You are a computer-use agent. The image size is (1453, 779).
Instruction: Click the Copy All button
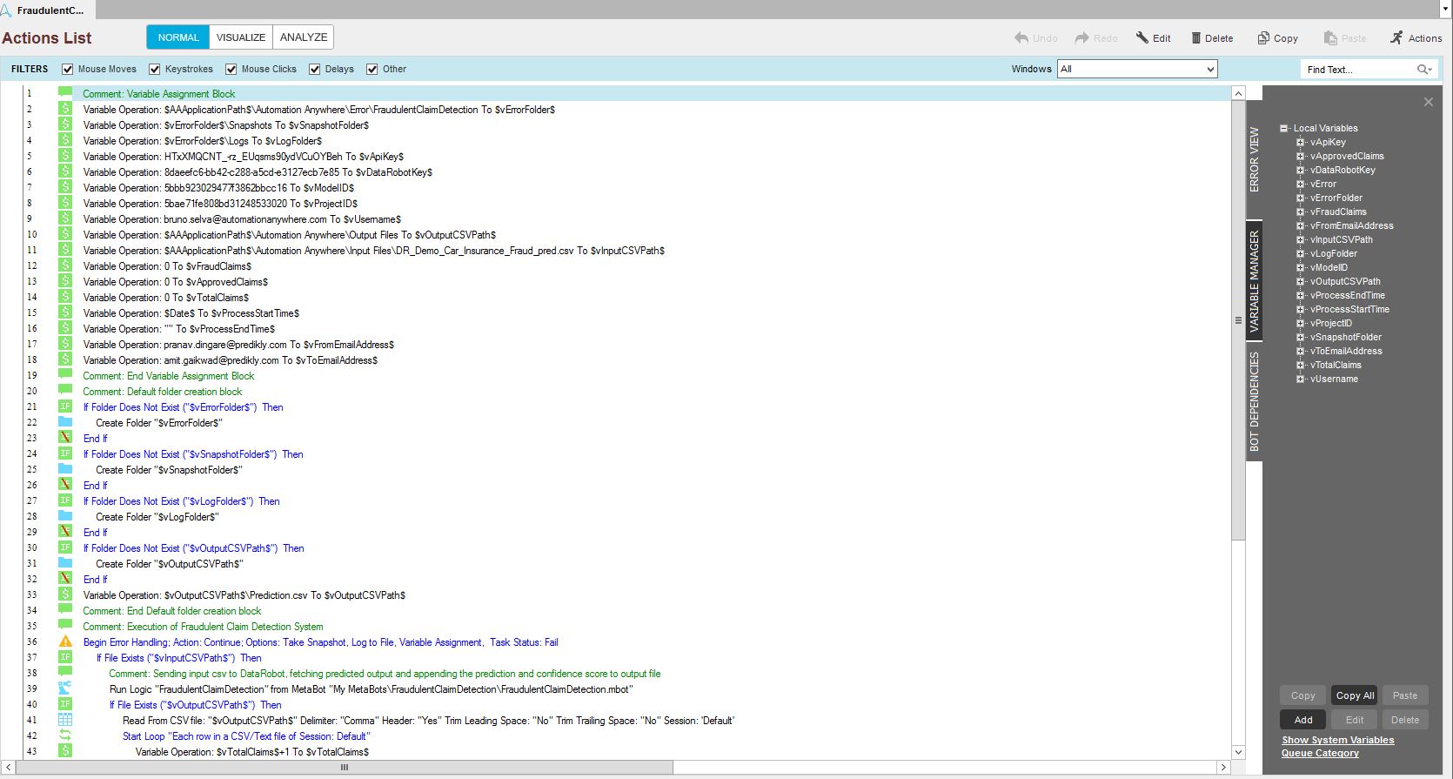pos(1355,695)
